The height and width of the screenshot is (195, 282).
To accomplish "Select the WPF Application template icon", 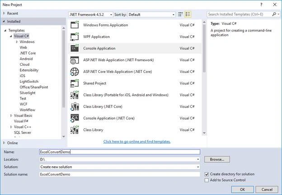I will [75, 36].
